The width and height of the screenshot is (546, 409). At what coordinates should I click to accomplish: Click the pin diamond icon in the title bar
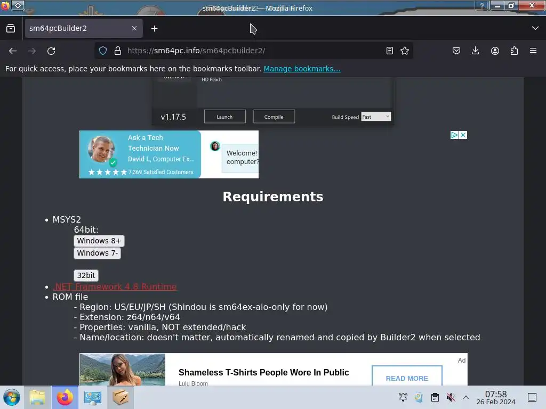point(18,5)
